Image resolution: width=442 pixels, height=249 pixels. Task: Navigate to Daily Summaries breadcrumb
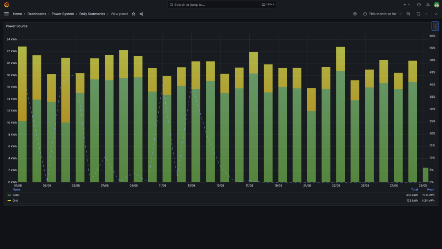point(92,14)
